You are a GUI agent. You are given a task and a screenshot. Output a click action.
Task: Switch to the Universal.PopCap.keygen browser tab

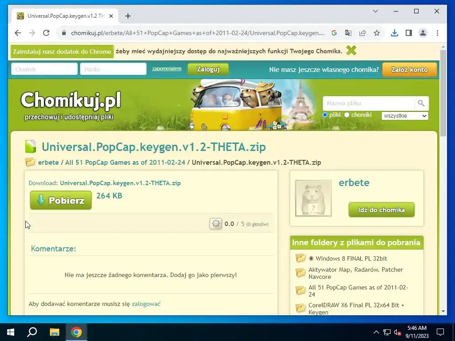tap(65, 16)
